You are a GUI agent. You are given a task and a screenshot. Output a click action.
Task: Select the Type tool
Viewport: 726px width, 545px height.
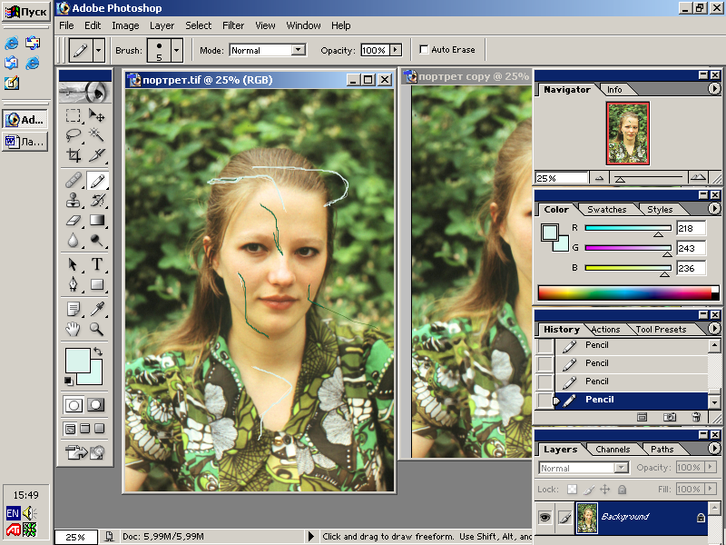click(x=96, y=264)
